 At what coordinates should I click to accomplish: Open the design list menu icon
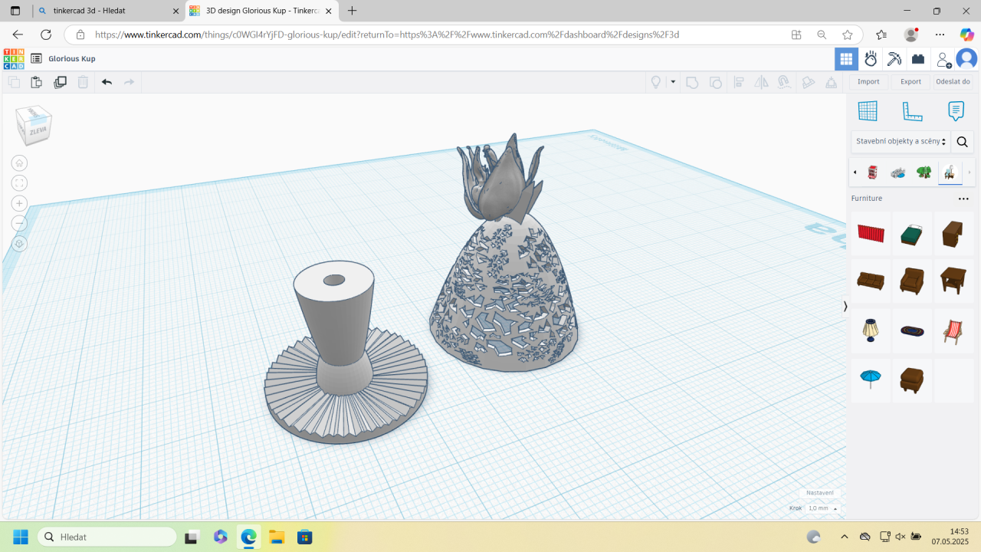click(36, 58)
